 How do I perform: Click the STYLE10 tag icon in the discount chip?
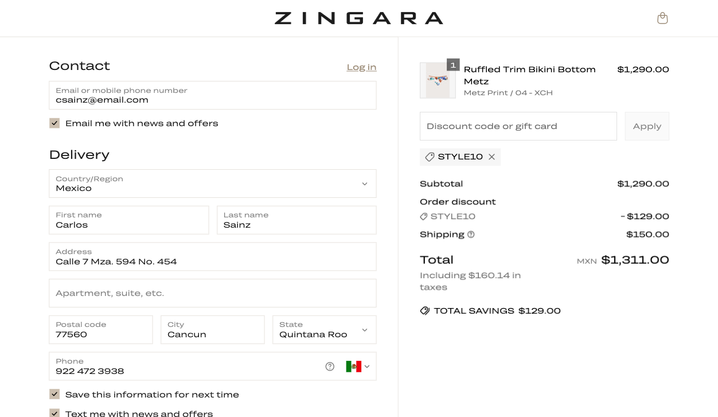(430, 157)
